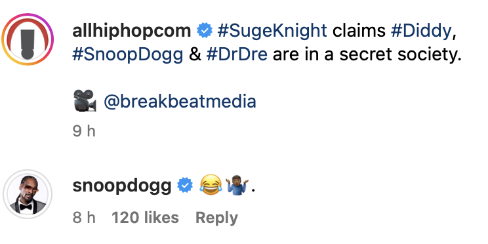Click the verified badge beside snoopdogg
Screen dimensions: 488x244
coord(185,186)
